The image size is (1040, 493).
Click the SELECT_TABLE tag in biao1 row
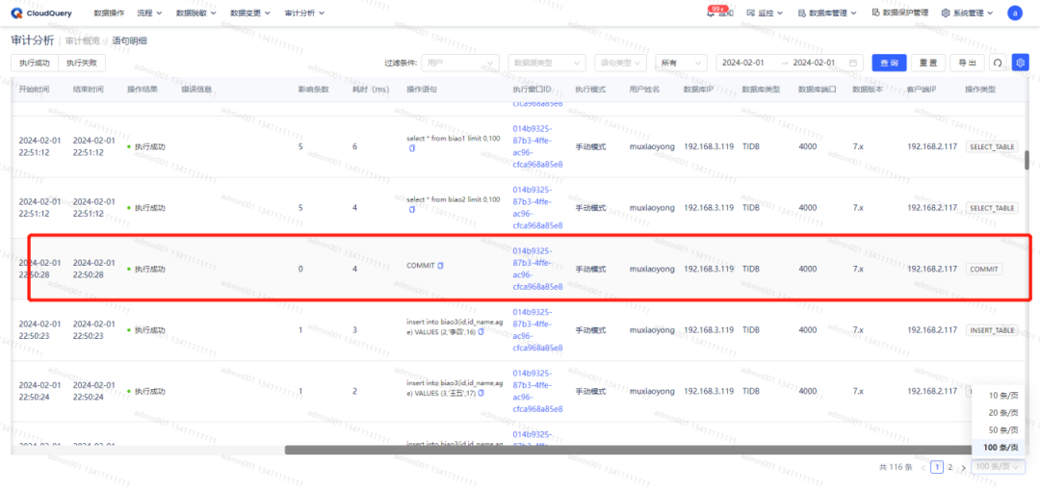coord(992,146)
